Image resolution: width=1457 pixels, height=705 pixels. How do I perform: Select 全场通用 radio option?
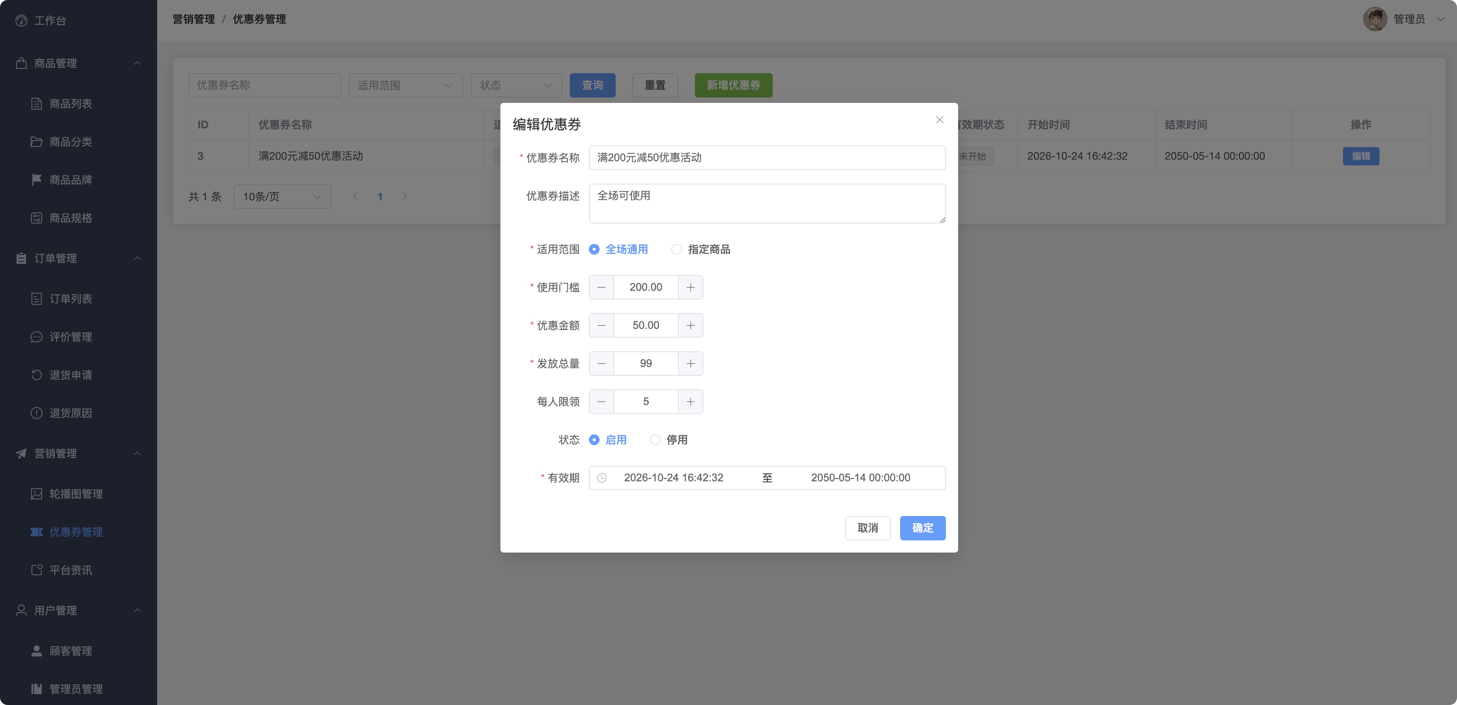(x=618, y=249)
